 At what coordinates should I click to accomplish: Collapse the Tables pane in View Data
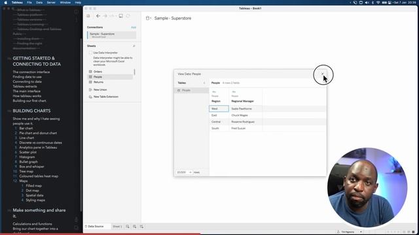tap(204, 83)
